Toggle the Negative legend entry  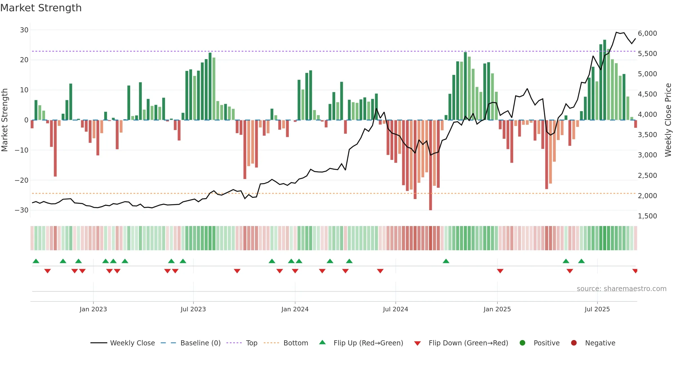[x=593, y=343]
